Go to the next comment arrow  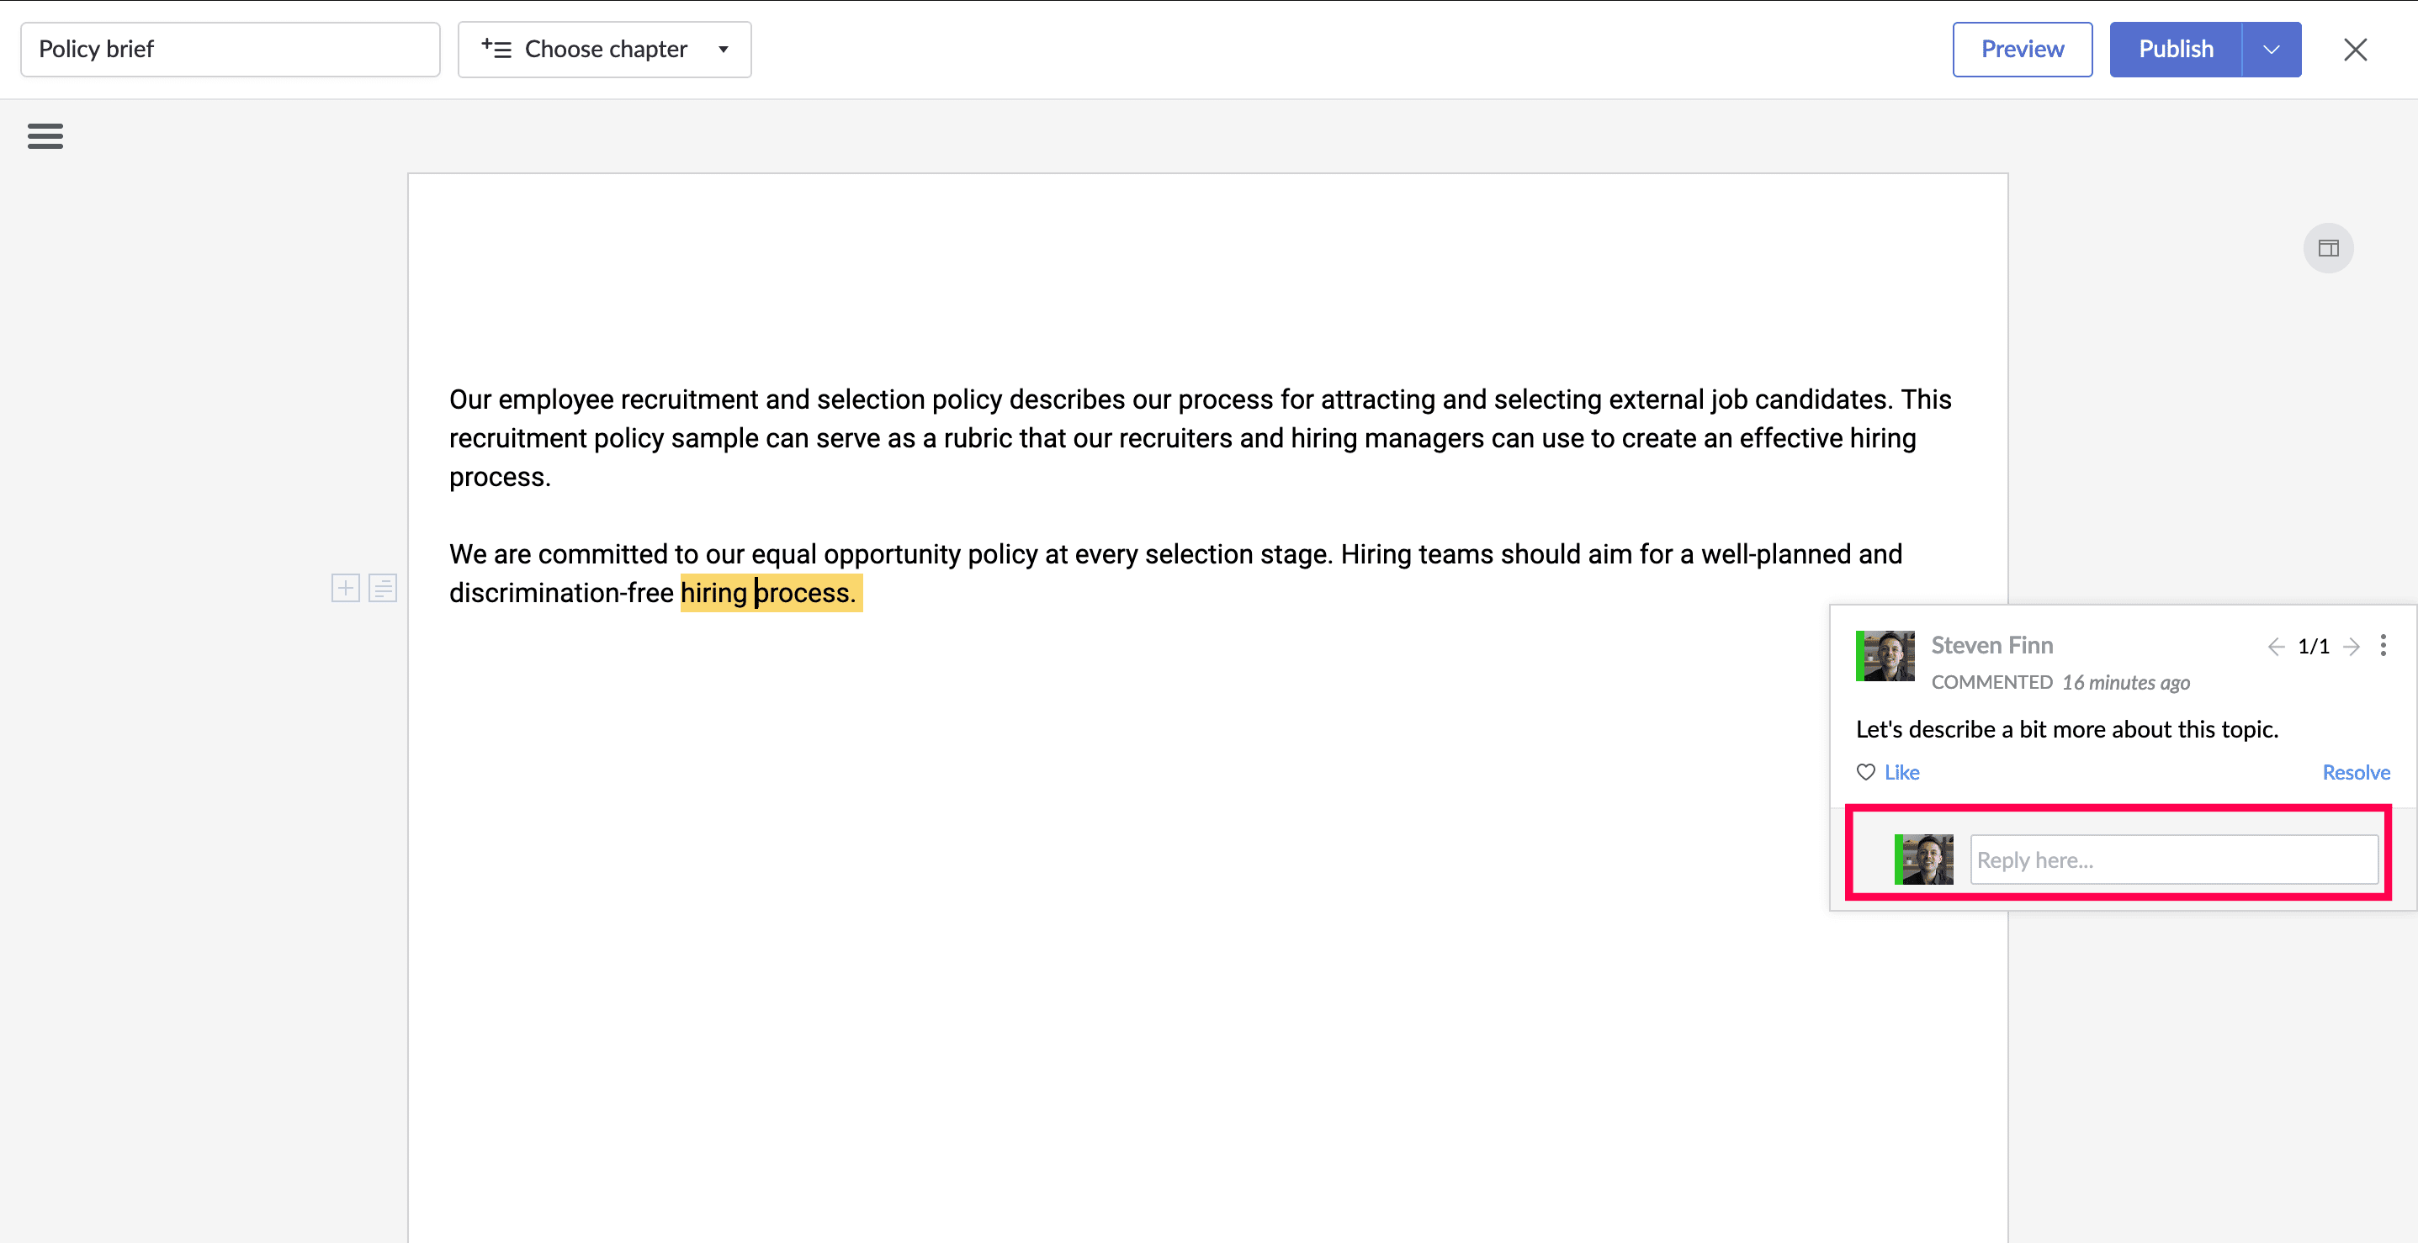pos(2352,647)
